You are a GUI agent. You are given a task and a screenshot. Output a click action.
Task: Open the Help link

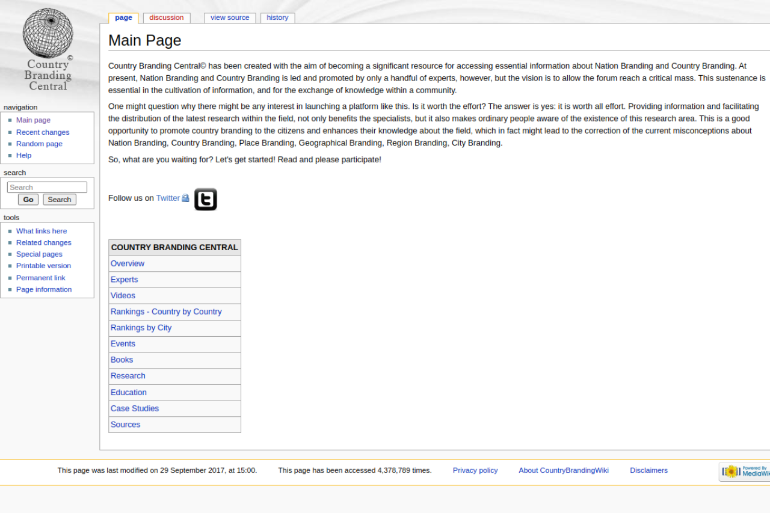(23, 155)
